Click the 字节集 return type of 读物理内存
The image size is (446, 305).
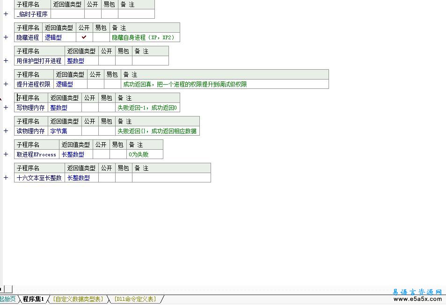(65, 131)
